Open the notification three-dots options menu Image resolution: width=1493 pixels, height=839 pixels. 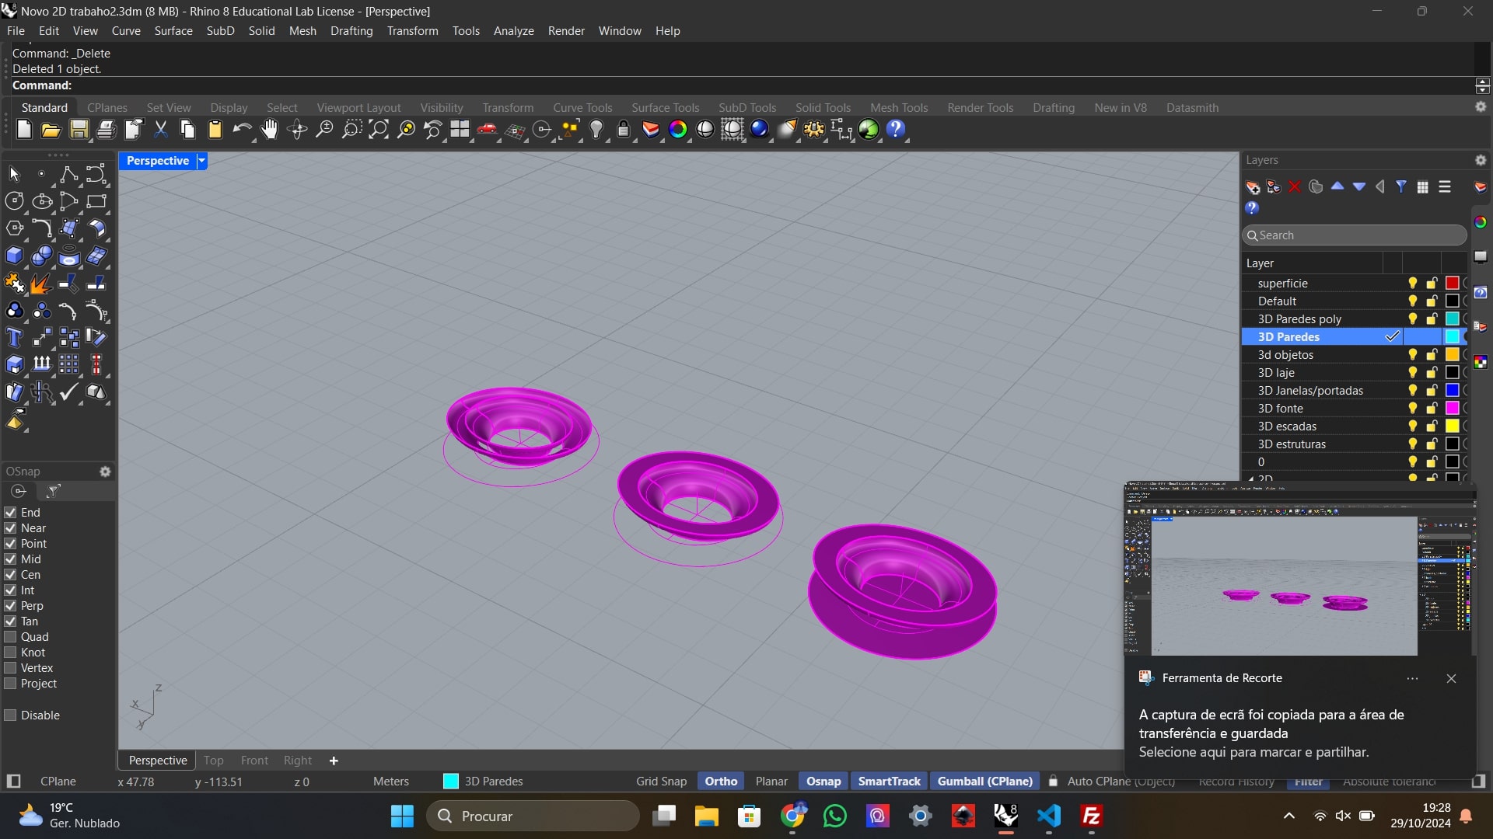coord(1412,678)
